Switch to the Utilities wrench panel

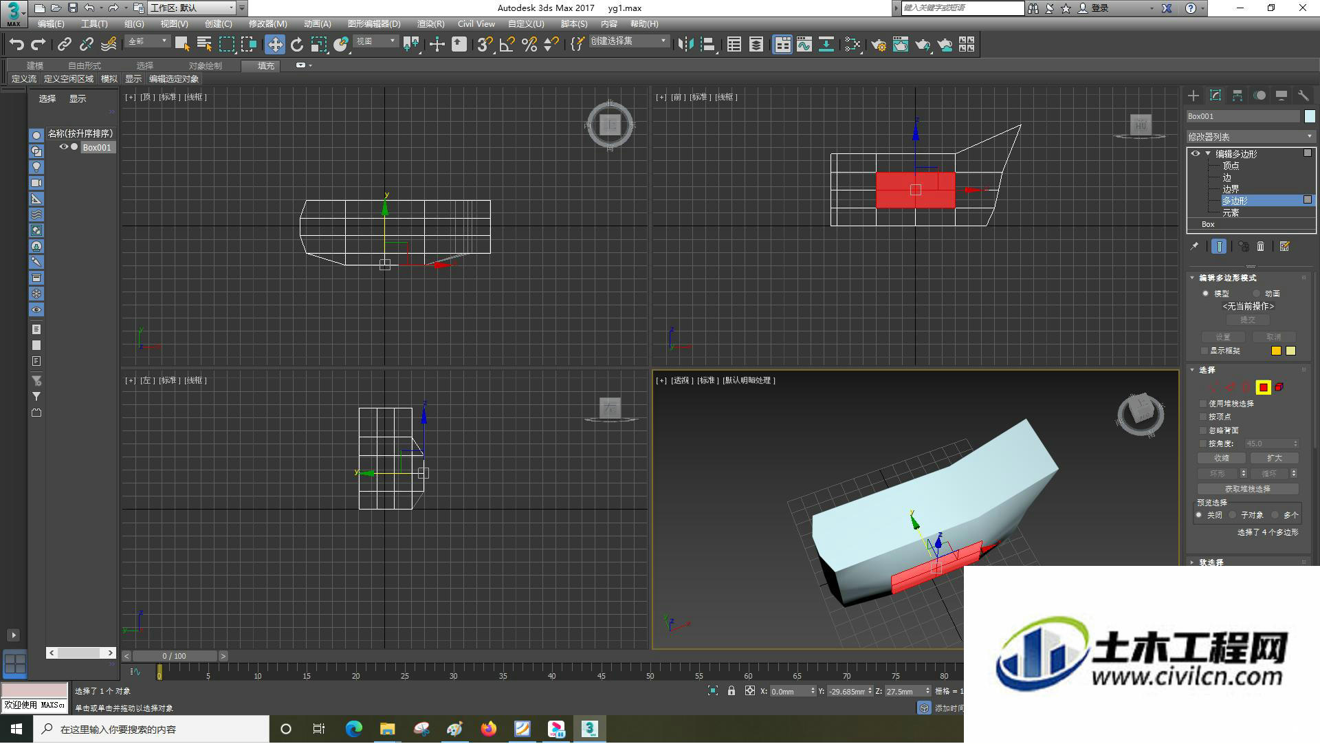pos(1303,96)
